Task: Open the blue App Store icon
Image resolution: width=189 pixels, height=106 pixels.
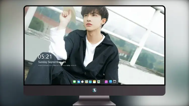Action: pos(111,82)
